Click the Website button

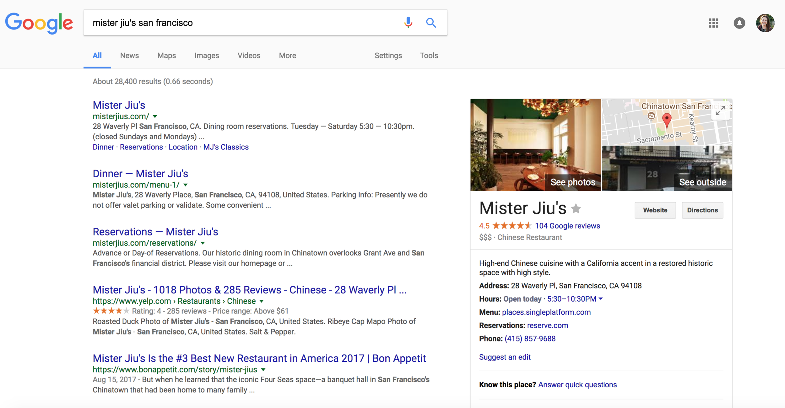point(655,210)
